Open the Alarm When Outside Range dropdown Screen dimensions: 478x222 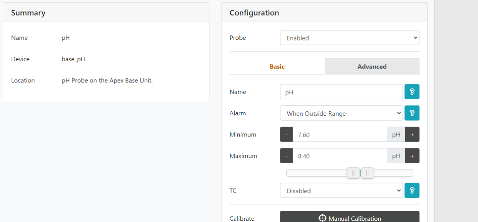(x=341, y=113)
